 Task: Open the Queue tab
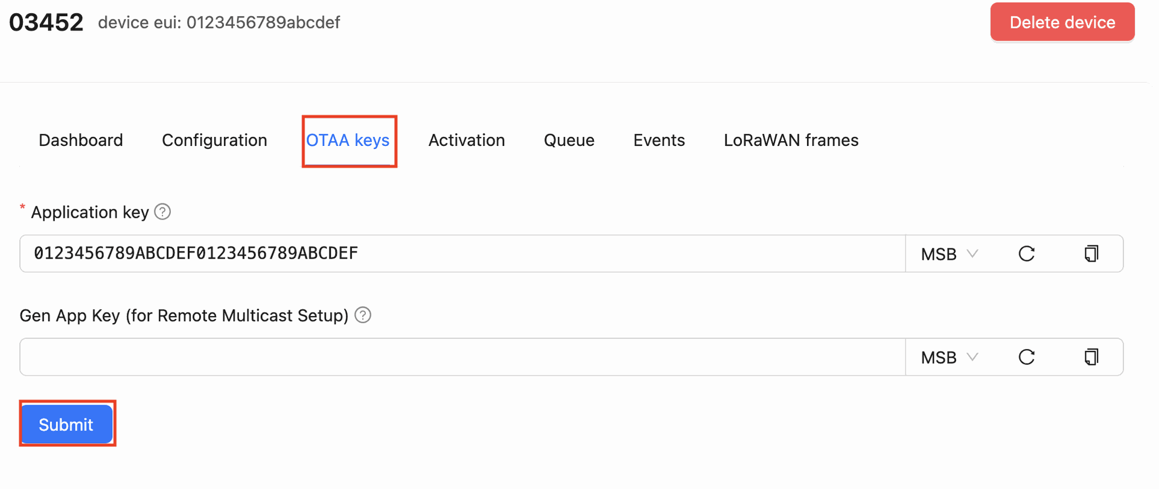pyautogui.click(x=569, y=140)
